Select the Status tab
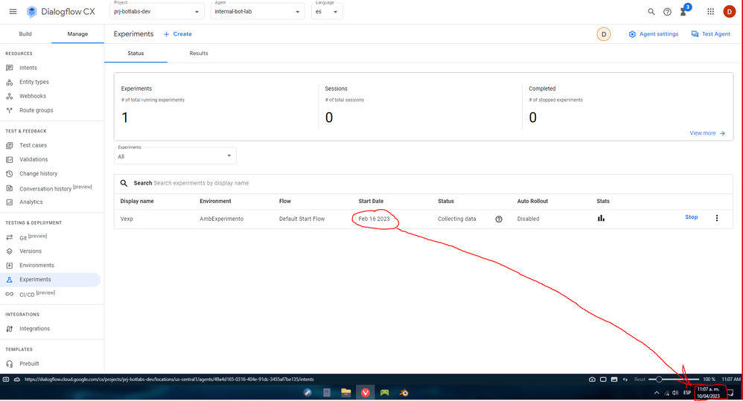Viewport: 743px width, 401px height. click(135, 54)
